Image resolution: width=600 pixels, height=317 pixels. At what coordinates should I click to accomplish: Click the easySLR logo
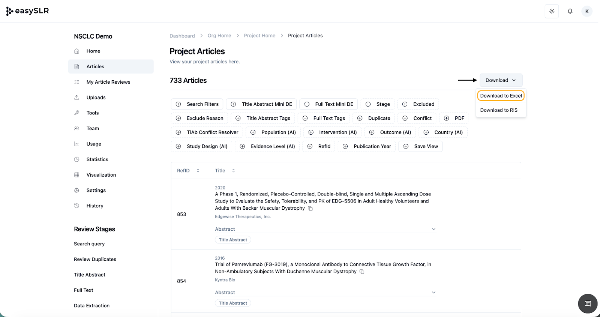[28, 11]
